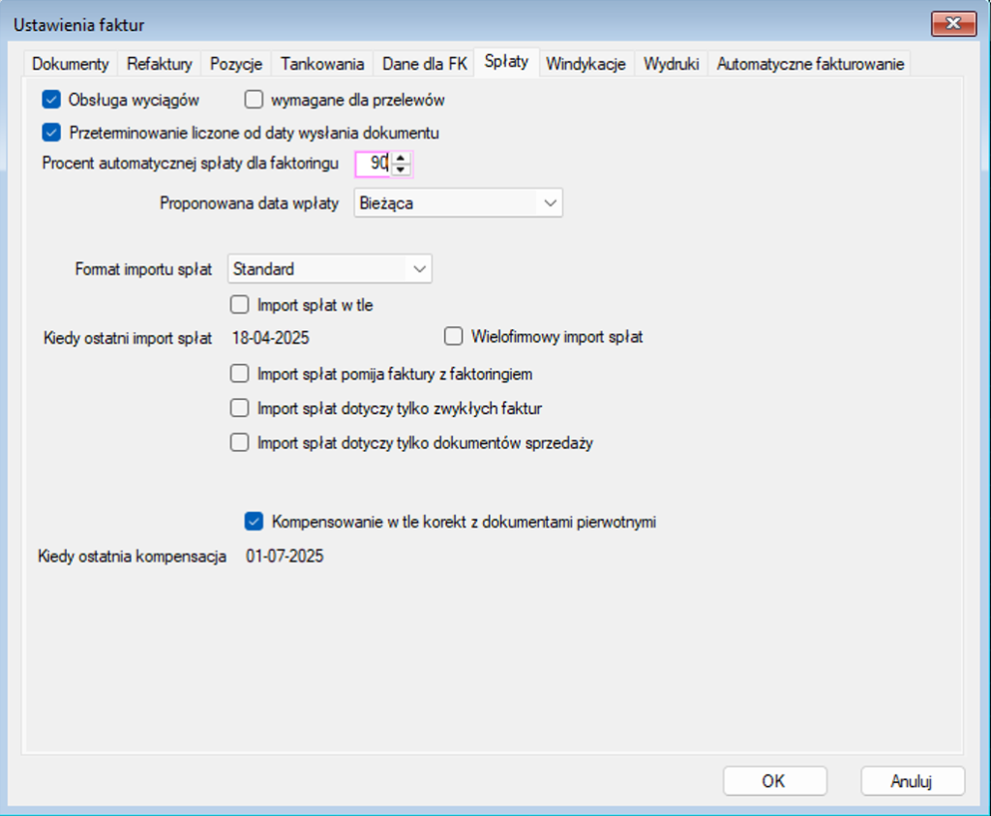This screenshot has width=991, height=816.
Task: Select the Spłaty tab
Action: (506, 62)
